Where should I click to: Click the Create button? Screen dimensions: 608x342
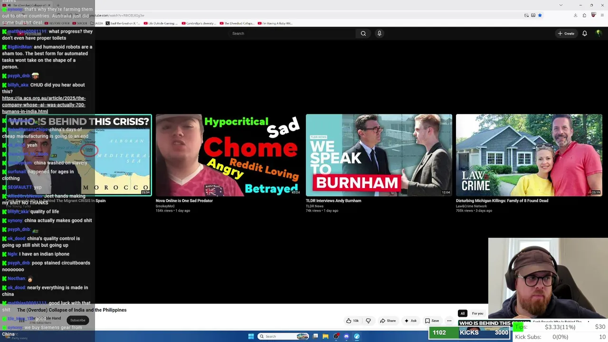click(566, 33)
